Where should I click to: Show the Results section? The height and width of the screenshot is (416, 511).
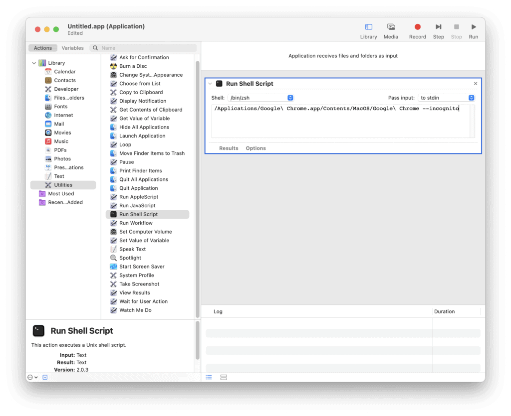[x=229, y=148]
